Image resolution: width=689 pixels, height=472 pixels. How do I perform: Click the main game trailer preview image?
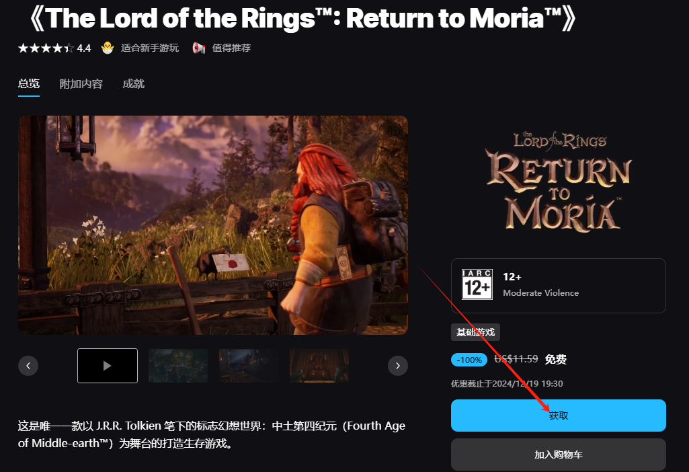(213, 225)
